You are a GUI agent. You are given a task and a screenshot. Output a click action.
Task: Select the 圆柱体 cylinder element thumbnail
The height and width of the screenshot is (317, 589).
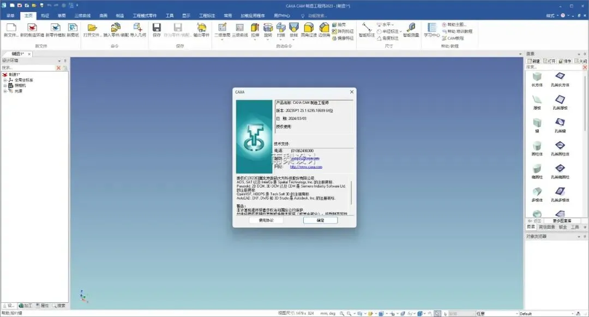pos(537,146)
